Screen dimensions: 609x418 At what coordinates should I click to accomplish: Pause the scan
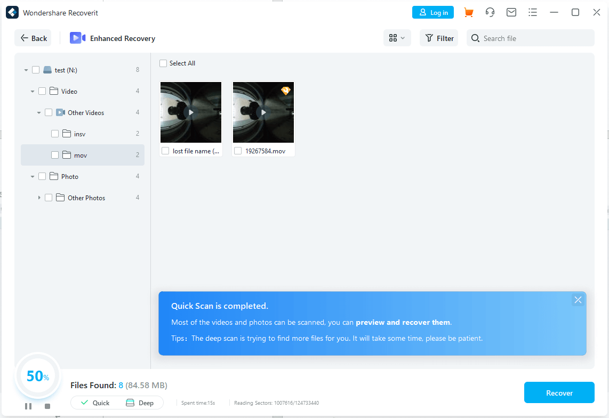pos(28,406)
